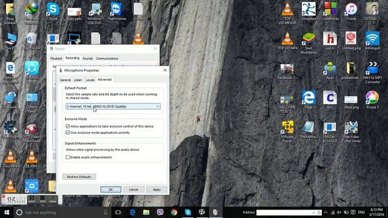Image resolution: width=388 pixels, height=218 pixels.
Task: Open Communications tab in Sound window
Action: (107, 58)
